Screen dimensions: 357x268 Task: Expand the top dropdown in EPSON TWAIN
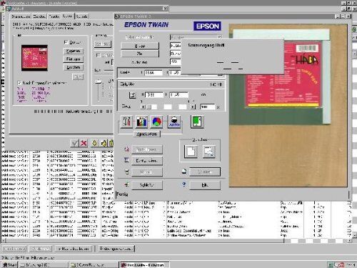(219, 37)
